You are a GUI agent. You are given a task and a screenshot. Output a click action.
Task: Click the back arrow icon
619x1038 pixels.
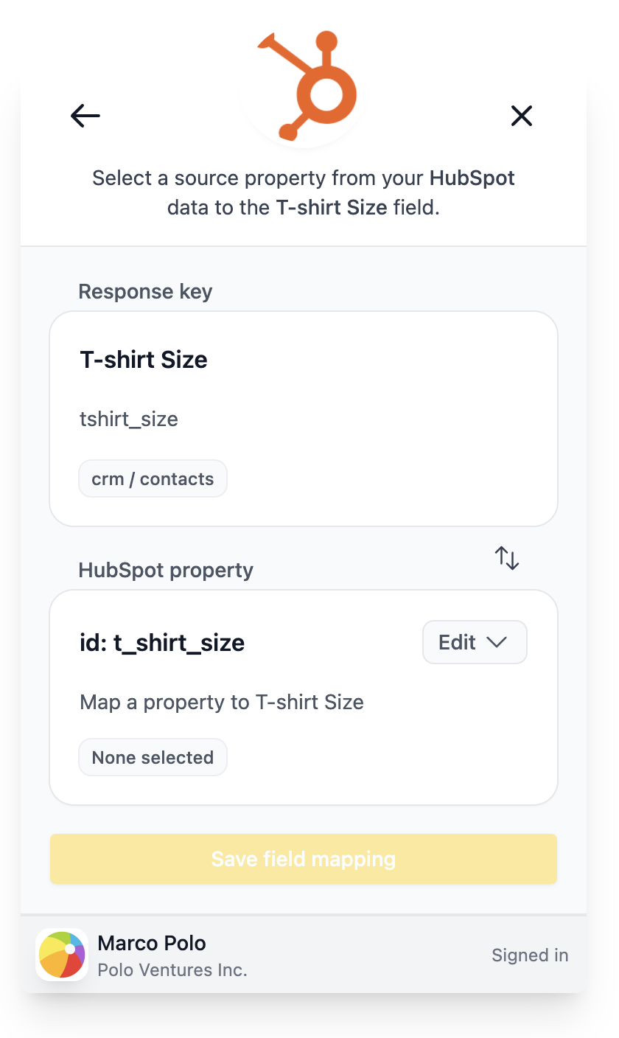click(x=85, y=116)
